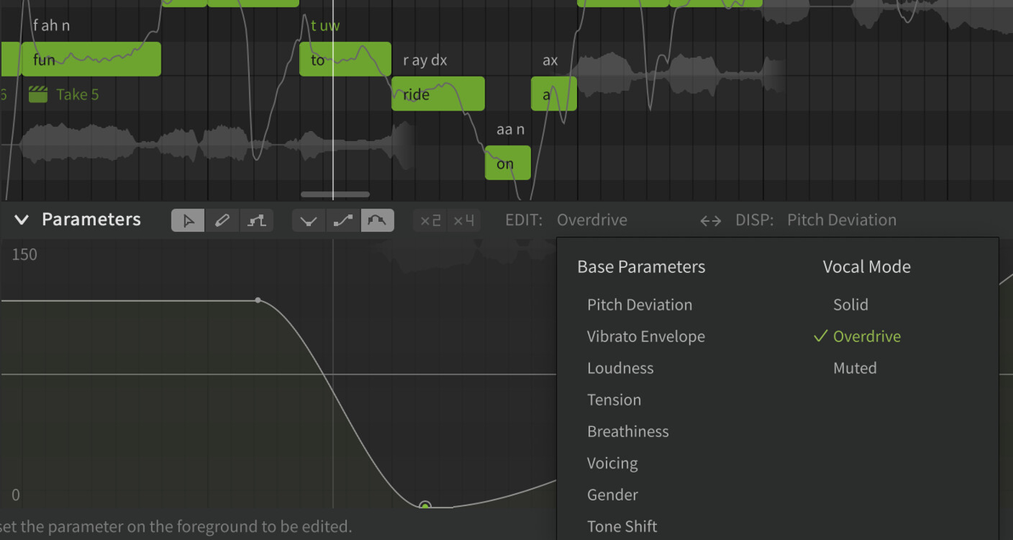Select the pointer tool in Parameters toolbar
Screen dimensions: 1013x540
click(x=188, y=220)
